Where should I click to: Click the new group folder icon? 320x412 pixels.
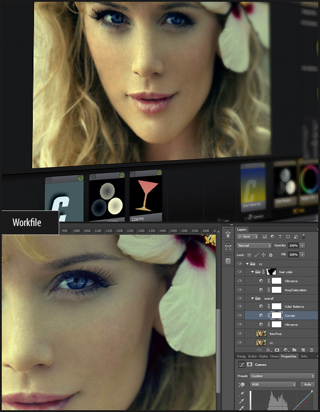294,350
